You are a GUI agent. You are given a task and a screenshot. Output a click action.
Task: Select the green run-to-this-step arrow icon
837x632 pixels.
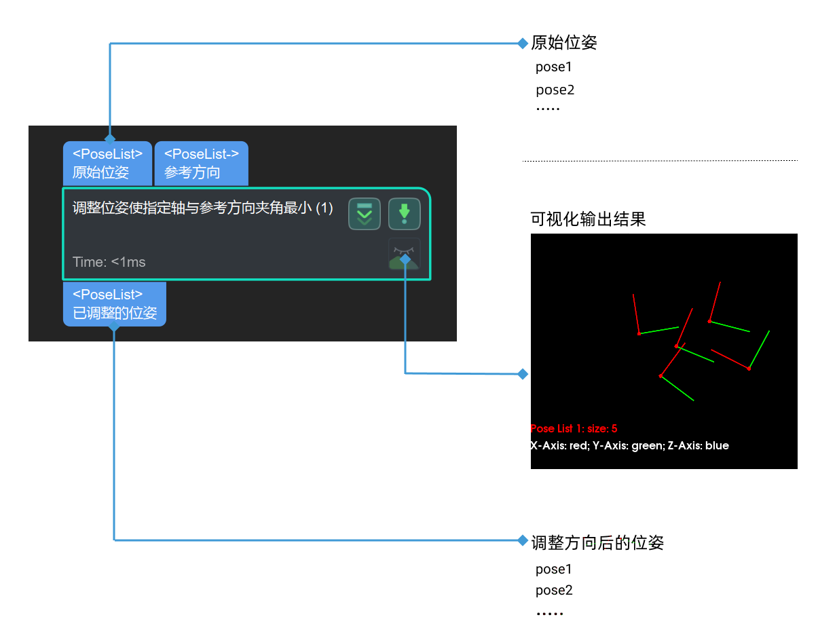tap(404, 213)
